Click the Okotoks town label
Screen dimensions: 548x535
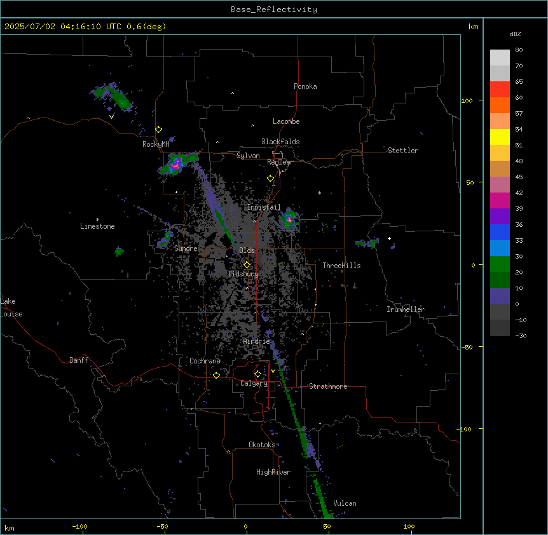(x=262, y=445)
